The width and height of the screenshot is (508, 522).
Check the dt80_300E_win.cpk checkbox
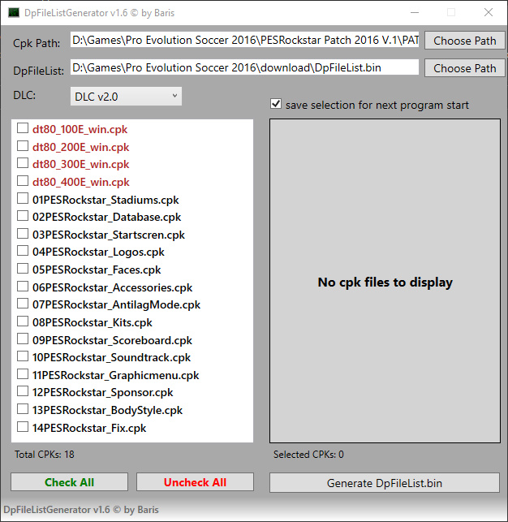click(23, 163)
